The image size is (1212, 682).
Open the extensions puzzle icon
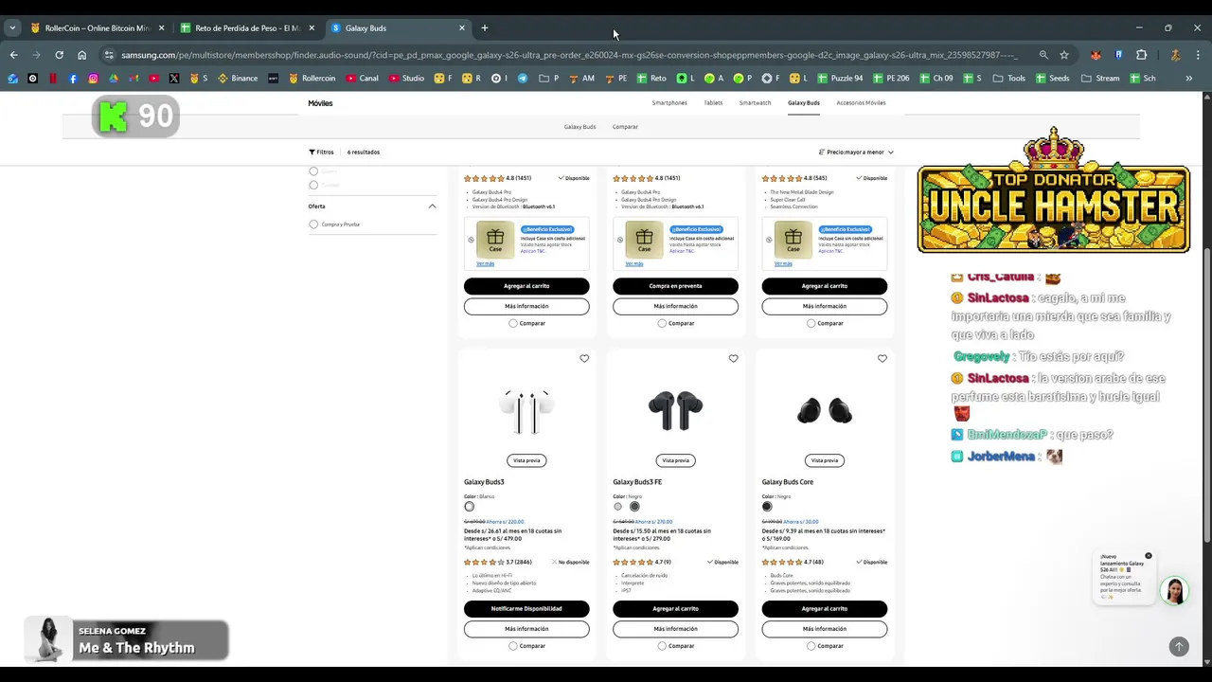click(1141, 55)
